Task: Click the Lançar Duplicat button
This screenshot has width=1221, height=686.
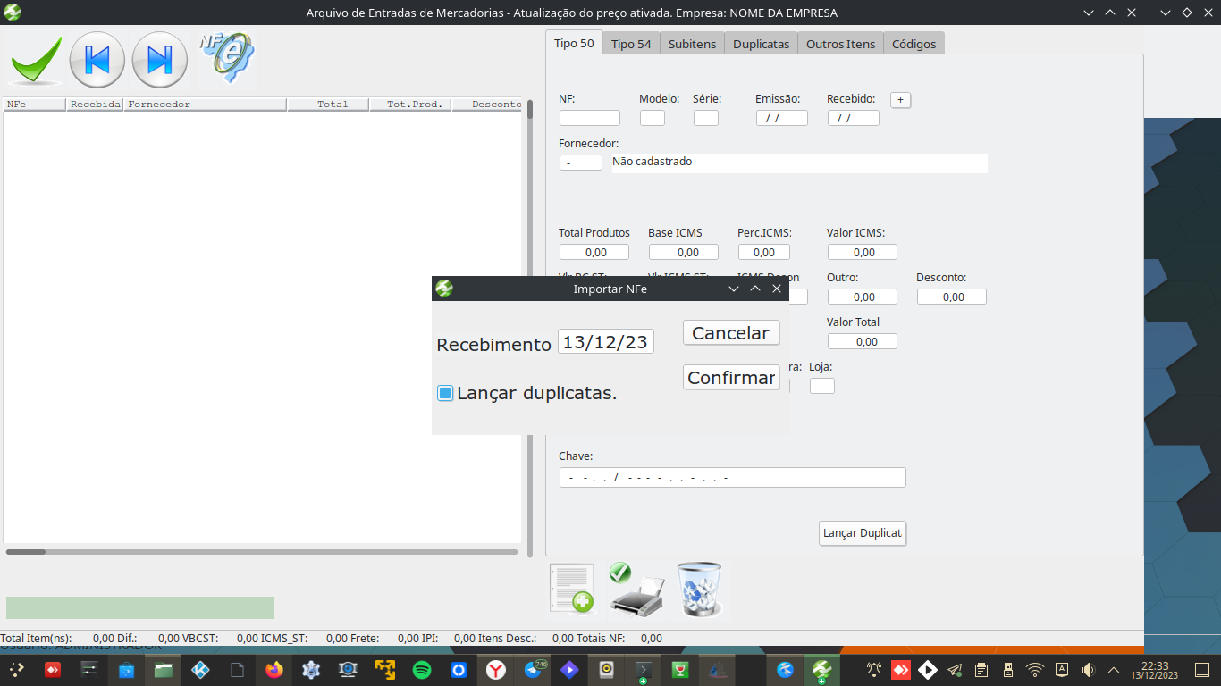Action: point(863,532)
